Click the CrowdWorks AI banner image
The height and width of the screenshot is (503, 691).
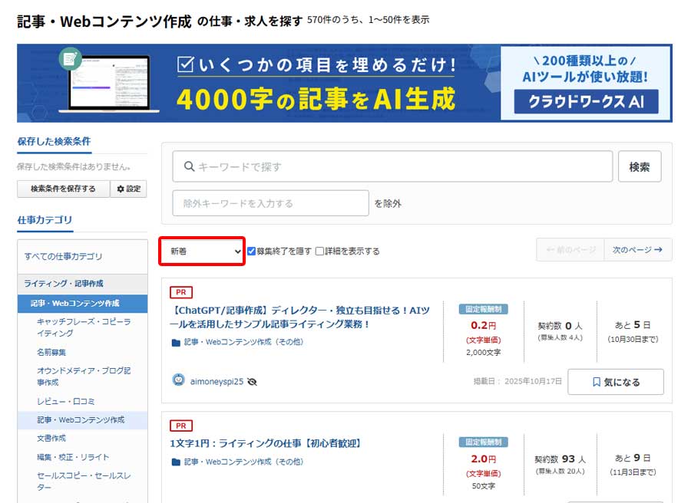click(x=344, y=83)
